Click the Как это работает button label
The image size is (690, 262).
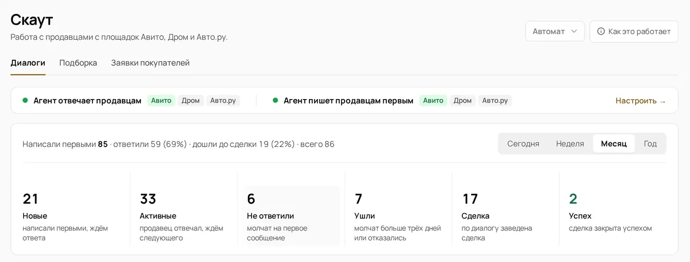[x=639, y=31]
